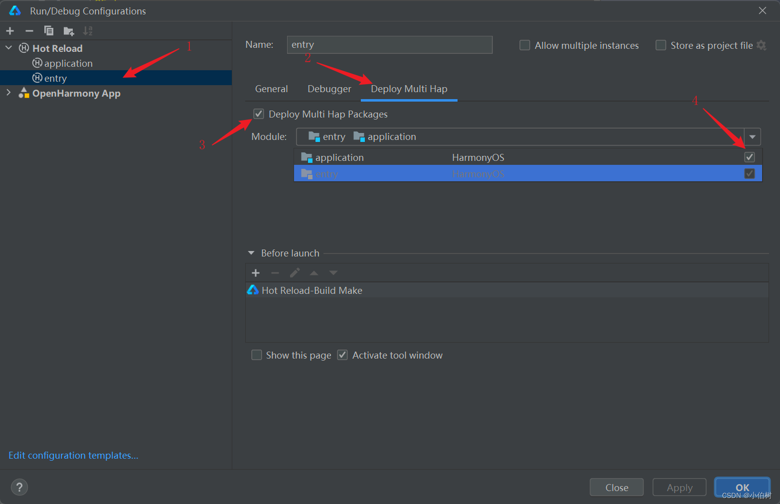Viewport: 780px width, 504px height.
Task: Click the DevEco Studio logo in the title bar
Action: [x=15, y=10]
